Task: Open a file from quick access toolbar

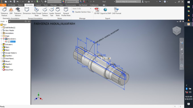Action: [11, 2]
